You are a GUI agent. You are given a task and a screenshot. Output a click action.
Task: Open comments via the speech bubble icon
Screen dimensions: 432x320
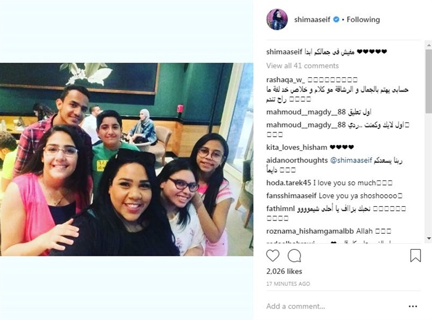tap(294, 256)
